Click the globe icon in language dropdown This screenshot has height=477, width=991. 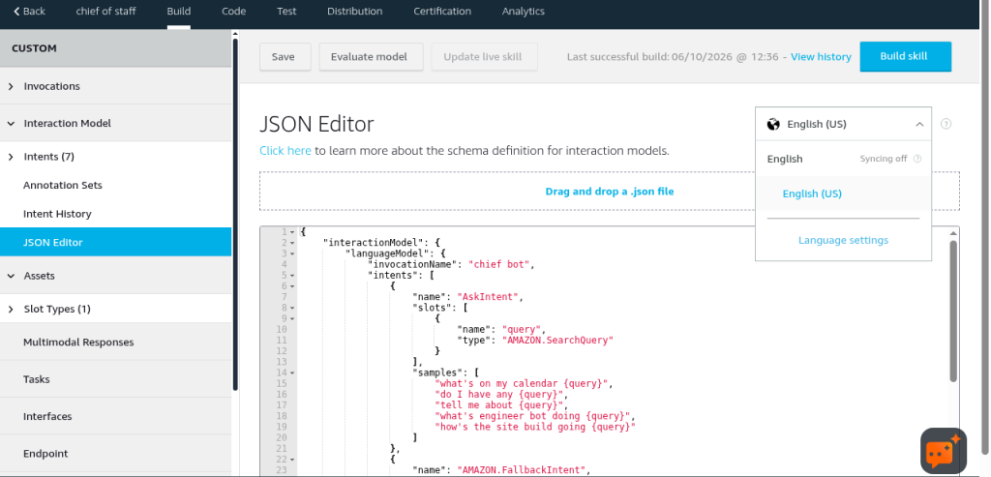tap(773, 124)
